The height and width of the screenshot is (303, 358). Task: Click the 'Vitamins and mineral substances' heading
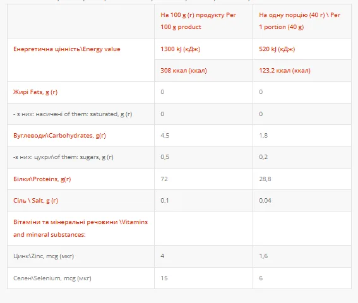click(81, 229)
